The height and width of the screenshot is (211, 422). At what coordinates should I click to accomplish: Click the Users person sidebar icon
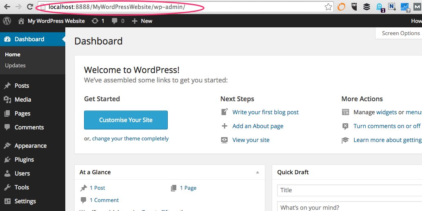pos(7,173)
